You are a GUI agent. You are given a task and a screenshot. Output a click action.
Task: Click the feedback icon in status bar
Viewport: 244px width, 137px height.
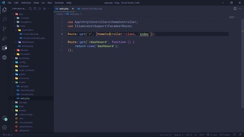[x=234, y=135]
